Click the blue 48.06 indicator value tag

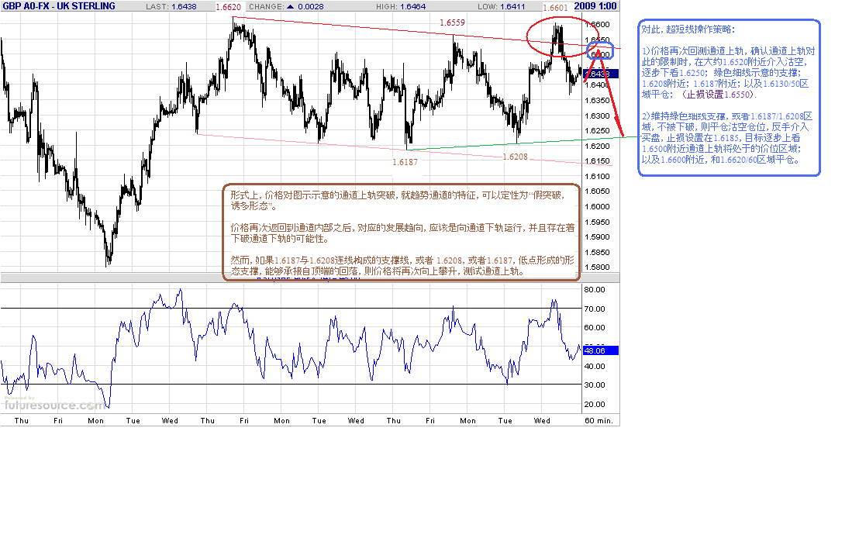(x=600, y=350)
